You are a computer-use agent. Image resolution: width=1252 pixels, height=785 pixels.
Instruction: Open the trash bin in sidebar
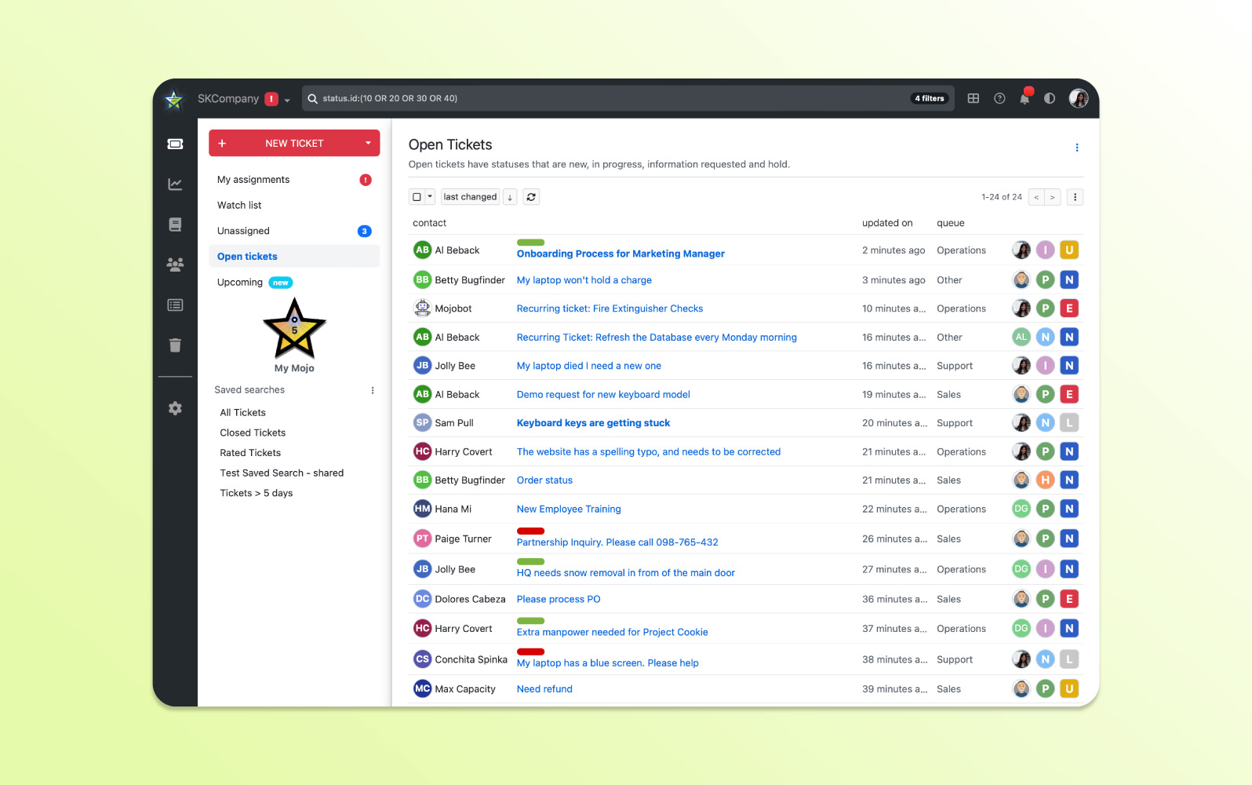coord(175,345)
